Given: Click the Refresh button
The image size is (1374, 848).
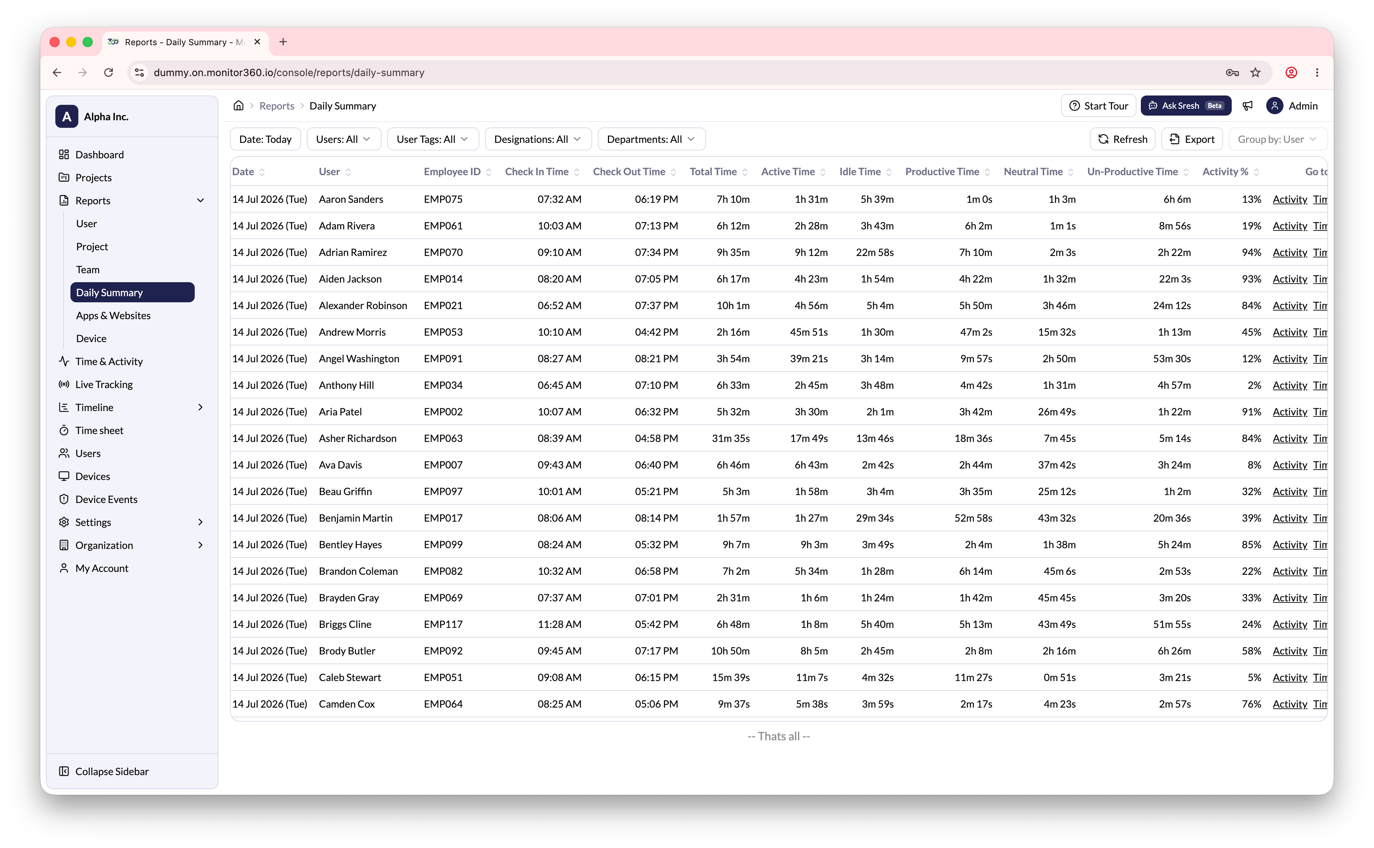Looking at the screenshot, I should [x=1122, y=139].
